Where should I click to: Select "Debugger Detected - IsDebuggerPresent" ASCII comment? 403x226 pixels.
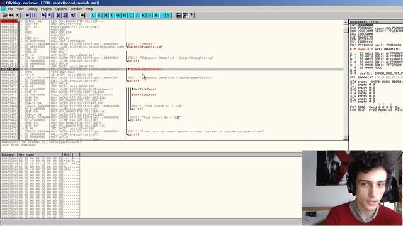(171, 78)
